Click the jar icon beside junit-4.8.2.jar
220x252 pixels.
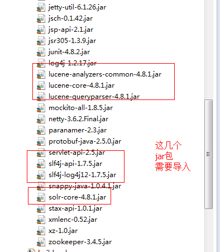click(41, 52)
